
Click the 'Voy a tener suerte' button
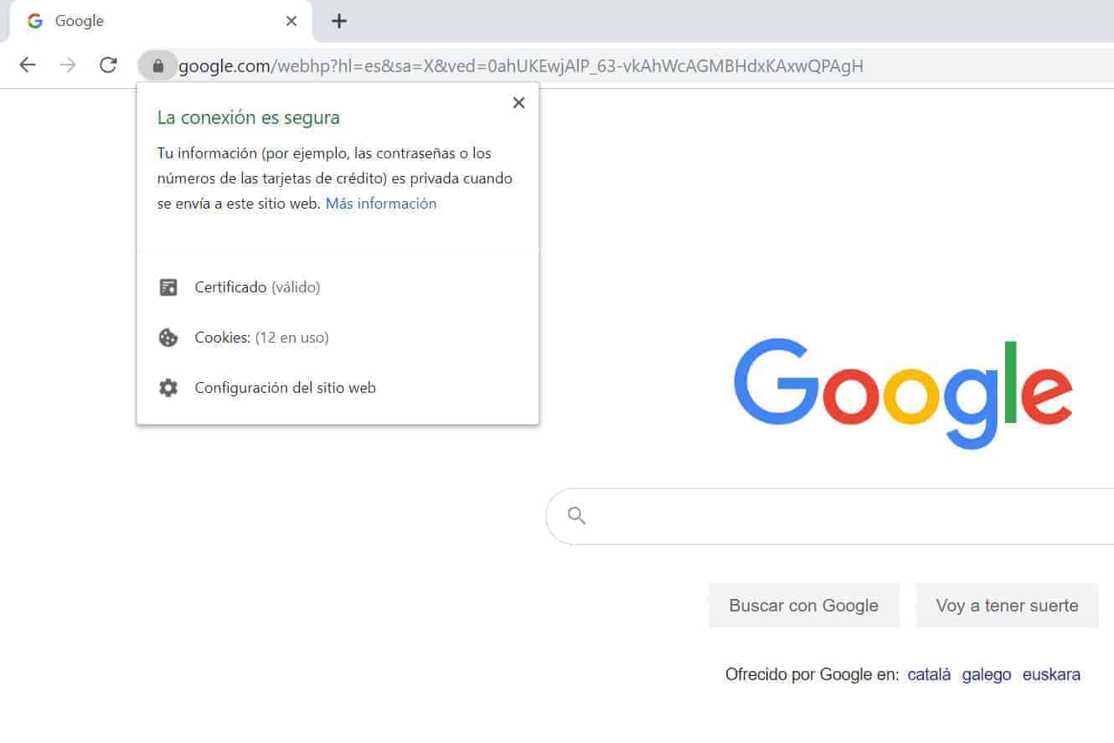coord(1007,606)
